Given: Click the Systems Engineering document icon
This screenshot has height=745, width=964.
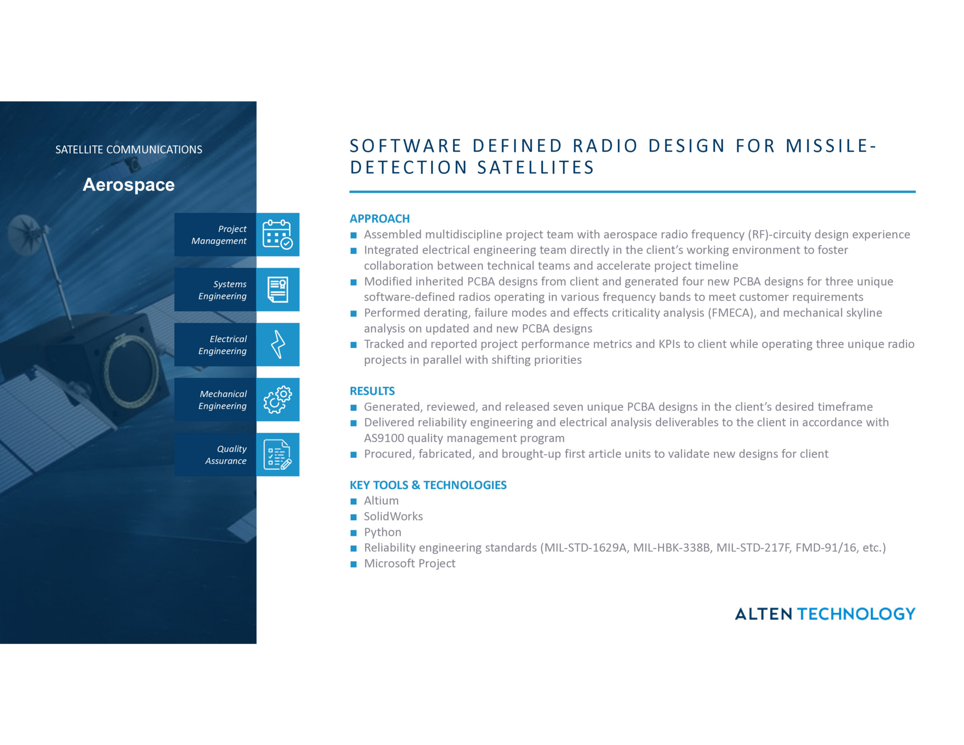Looking at the screenshot, I should [x=278, y=290].
